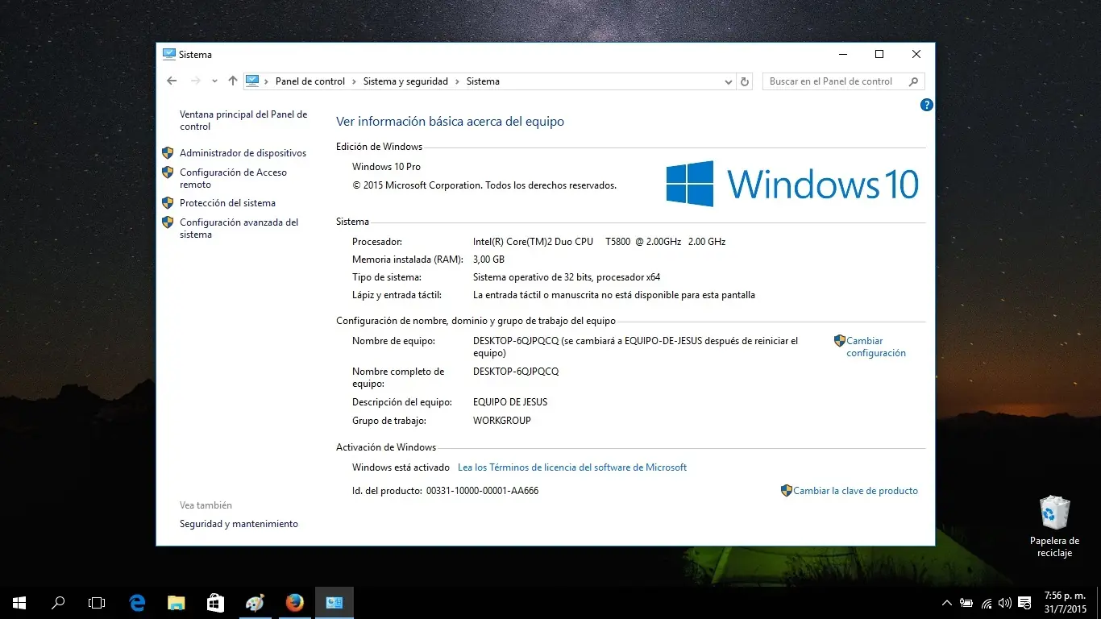Open the blue help question mark
The image size is (1101, 619).
926,105
